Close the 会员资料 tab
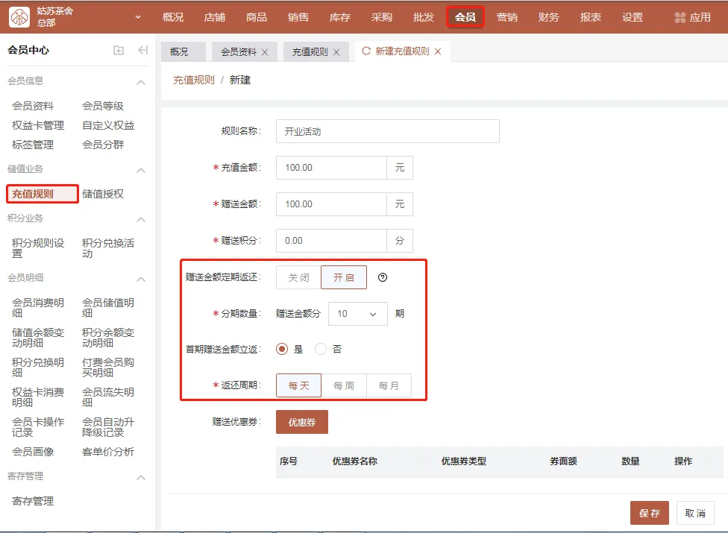Image resolution: width=728 pixels, height=533 pixels. coord(265,52)
